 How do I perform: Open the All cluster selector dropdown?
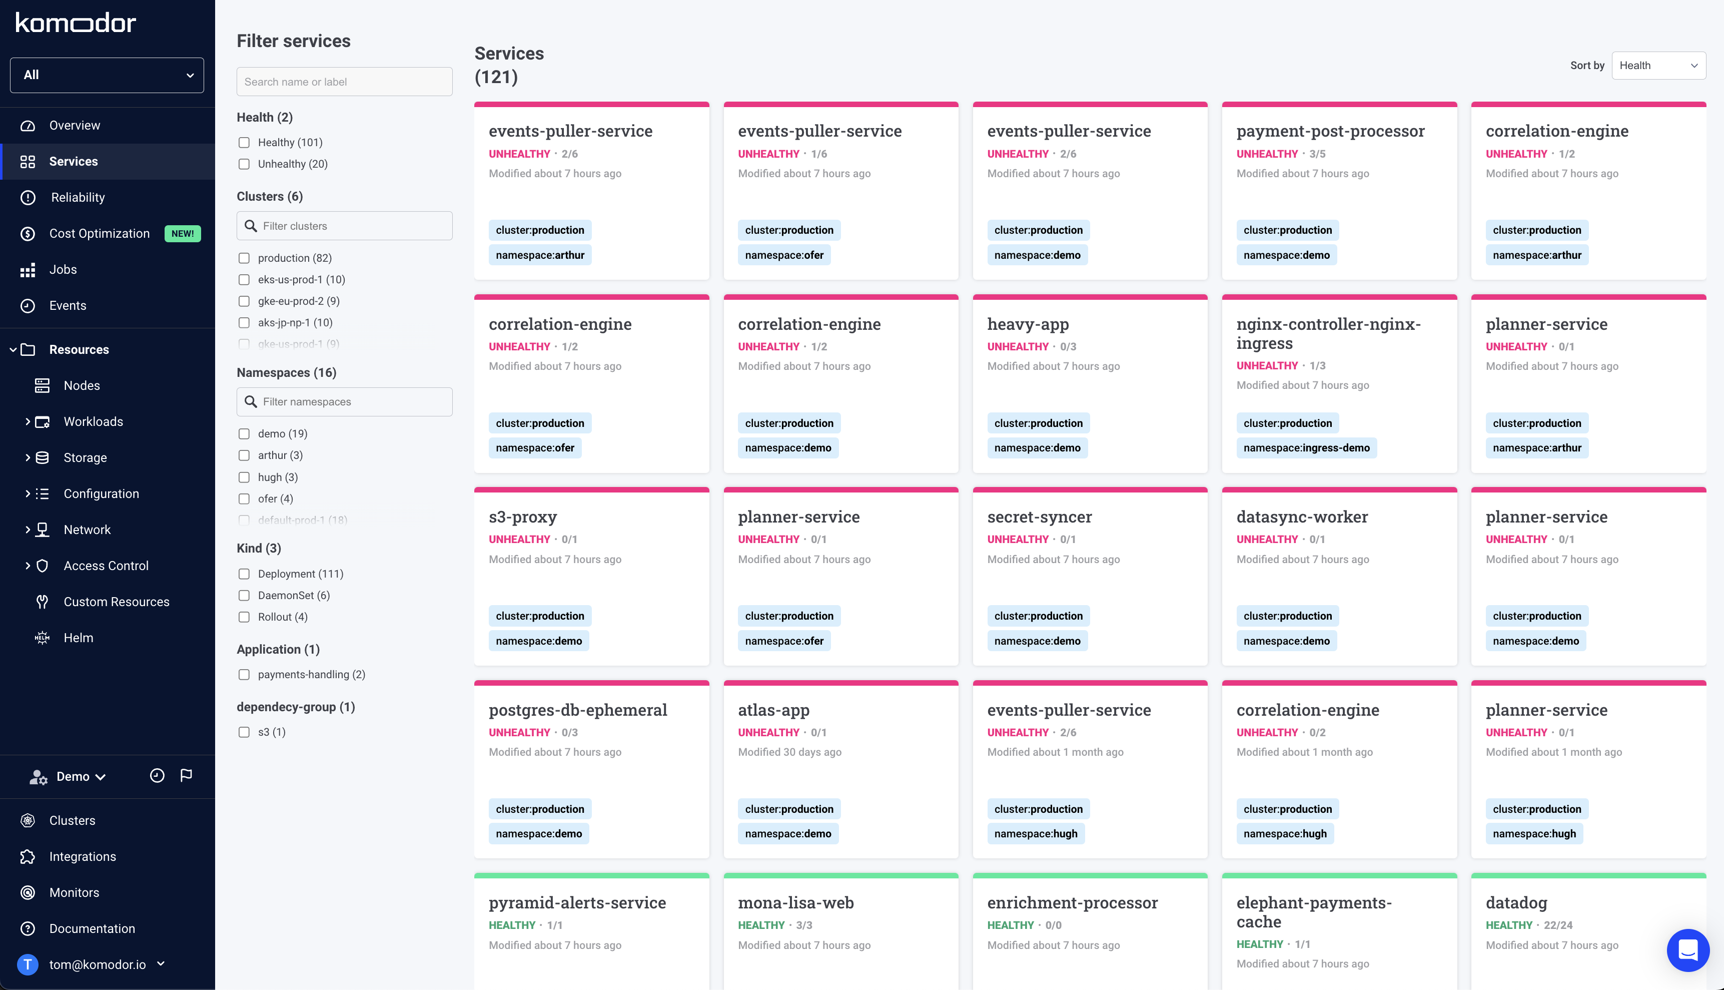[107, 75]
